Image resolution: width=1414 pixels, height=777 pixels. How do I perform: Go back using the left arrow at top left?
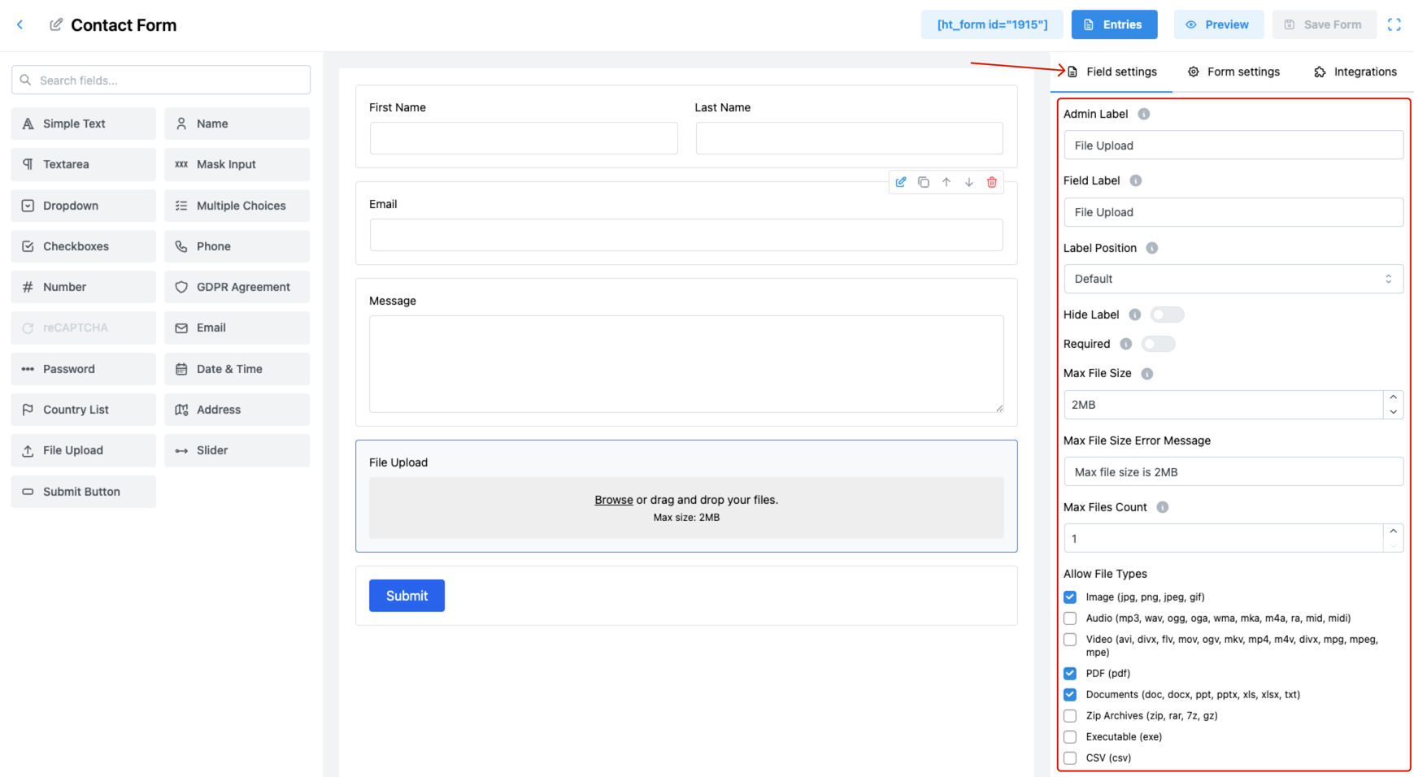(x=20, y=24)
